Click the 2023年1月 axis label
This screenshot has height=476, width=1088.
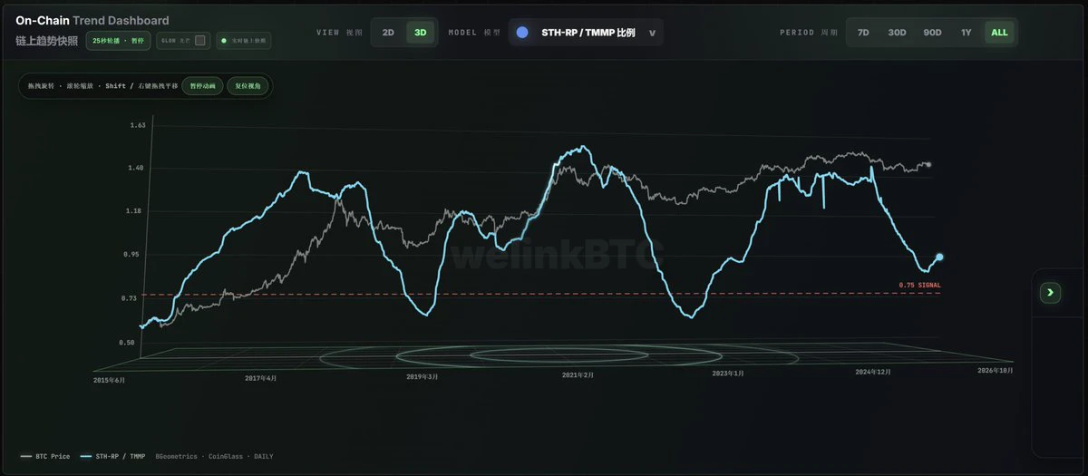tap(727, 373)
